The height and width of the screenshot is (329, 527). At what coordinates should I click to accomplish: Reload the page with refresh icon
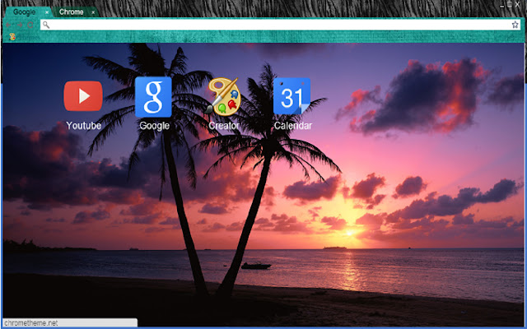[x=30, y=25]
